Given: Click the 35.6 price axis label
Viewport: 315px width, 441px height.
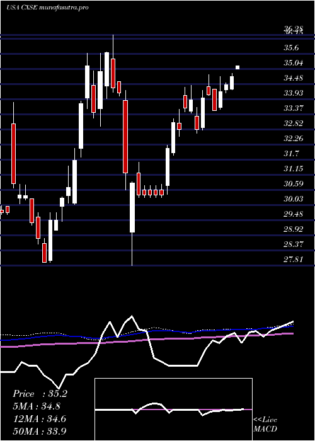Looking at the screenshot, I should (291, 48).
